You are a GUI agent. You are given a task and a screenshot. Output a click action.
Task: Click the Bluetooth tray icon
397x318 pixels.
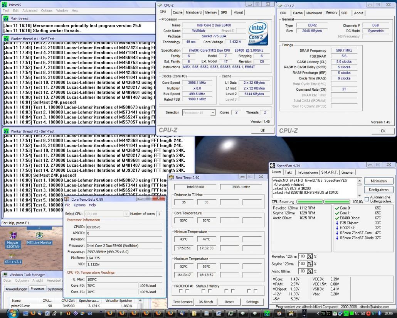click(379, 313)
